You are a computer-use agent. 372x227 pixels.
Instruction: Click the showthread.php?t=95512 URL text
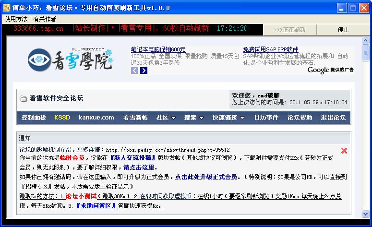tap(168, 150)
